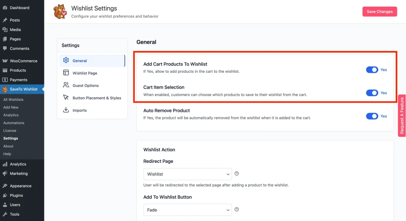Click the SaveTo Wishlist squirrel icon
This screenshot has width=406, height=221.
coord(5,89)
